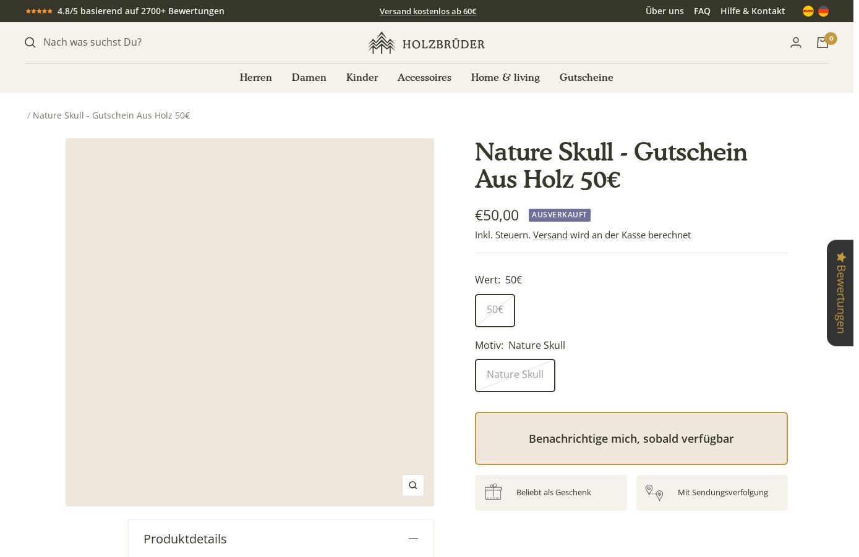Select the DHL shipping flag icon
Screen dimensions: 859x557
click(x=808, y=11)
